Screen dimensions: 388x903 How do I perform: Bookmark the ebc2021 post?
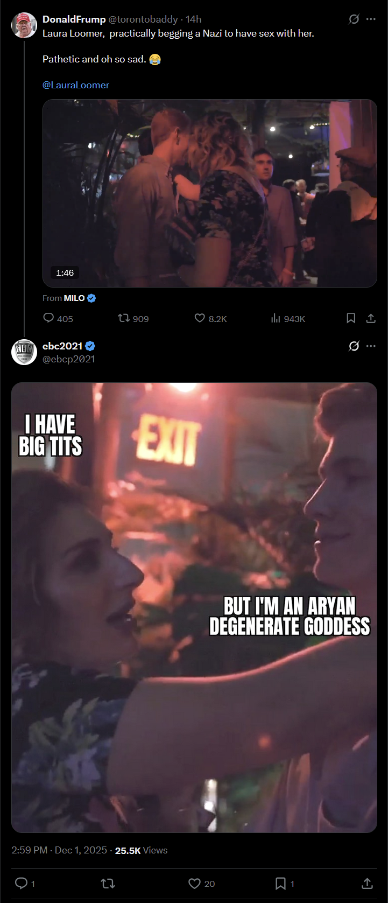[x=280, y=883]
